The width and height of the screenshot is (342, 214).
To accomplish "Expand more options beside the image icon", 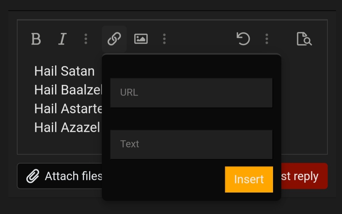I will (164, 39).
